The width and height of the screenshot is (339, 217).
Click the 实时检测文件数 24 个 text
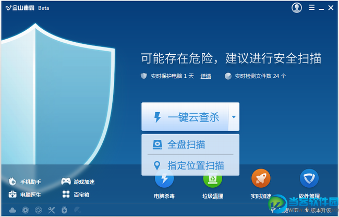(261, 76)
